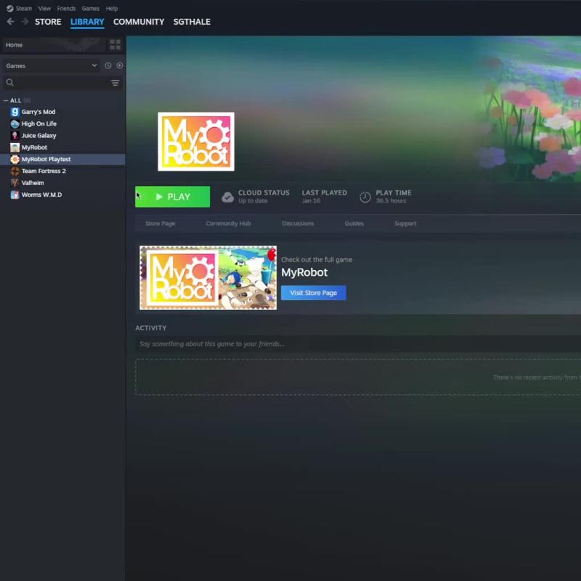The width and height of the screenshot is (581, 581).
Task: Click the Team Fortress 2 icon
Action: [x=15, y=171]
